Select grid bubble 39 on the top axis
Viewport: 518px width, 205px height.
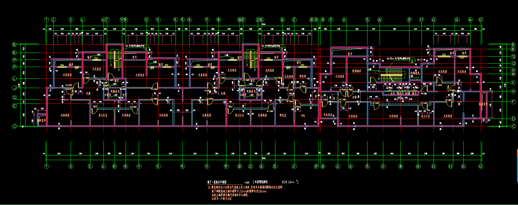pos(409,20)
